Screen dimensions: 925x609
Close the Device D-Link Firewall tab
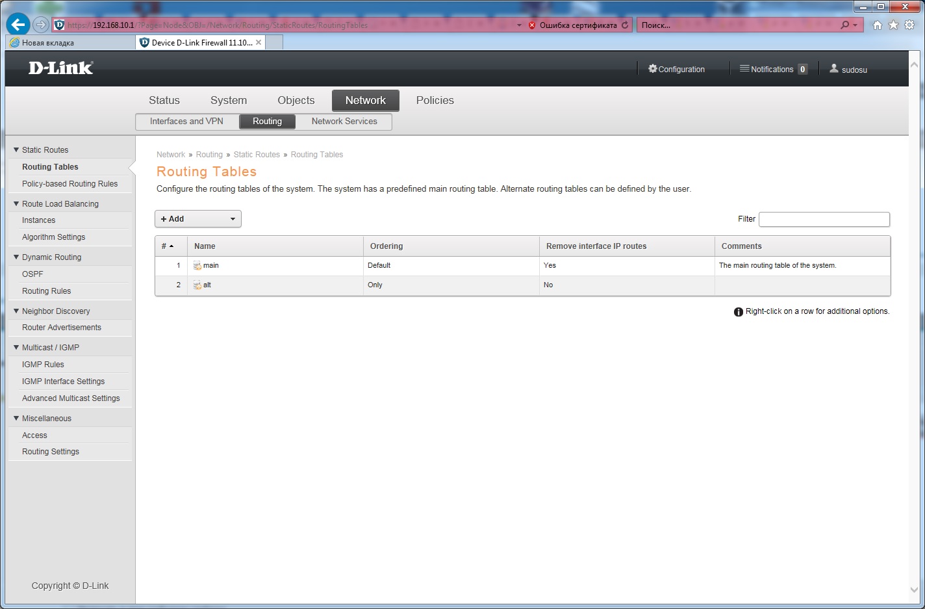pyautogui.click(x=259, y=42)
